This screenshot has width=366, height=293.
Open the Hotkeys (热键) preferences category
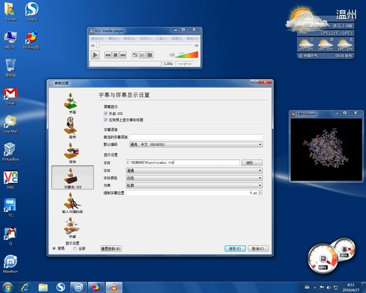tap(71, 228)
